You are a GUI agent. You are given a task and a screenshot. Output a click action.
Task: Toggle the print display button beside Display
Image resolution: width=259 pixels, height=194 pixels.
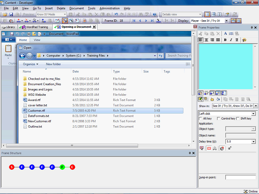coord(238,21)
